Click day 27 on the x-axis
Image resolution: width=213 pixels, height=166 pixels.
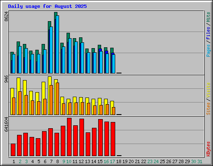tap(175, 161)
